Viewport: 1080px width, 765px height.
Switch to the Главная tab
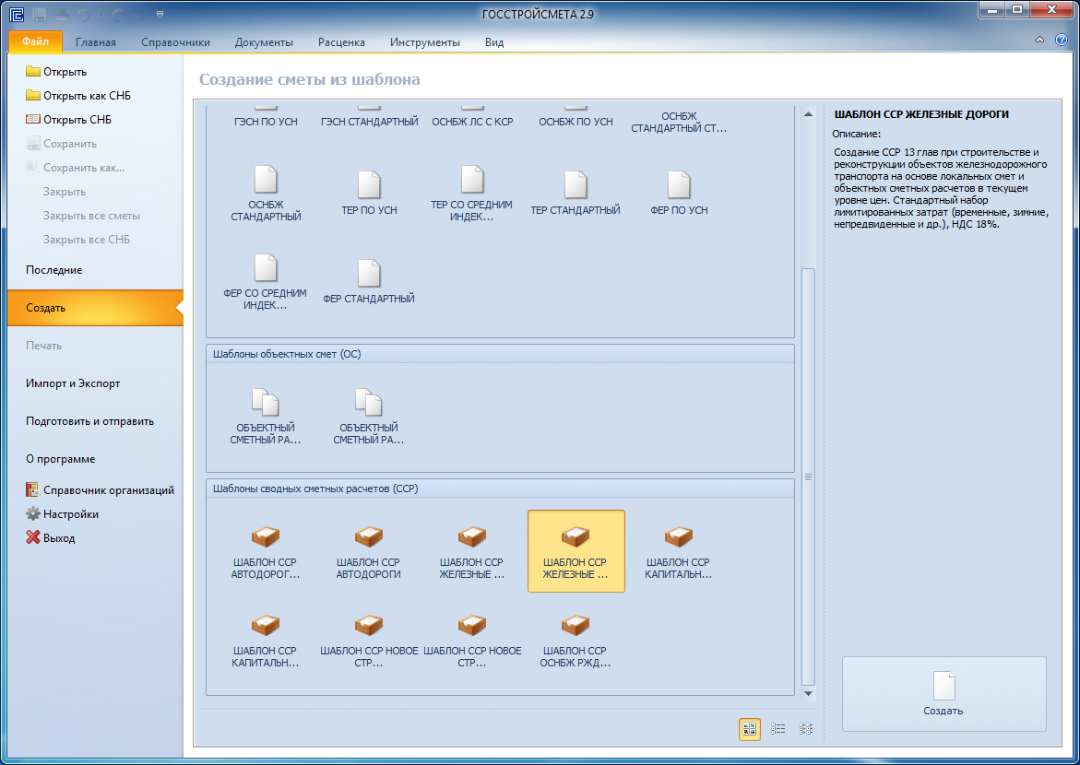pos(96,42)
